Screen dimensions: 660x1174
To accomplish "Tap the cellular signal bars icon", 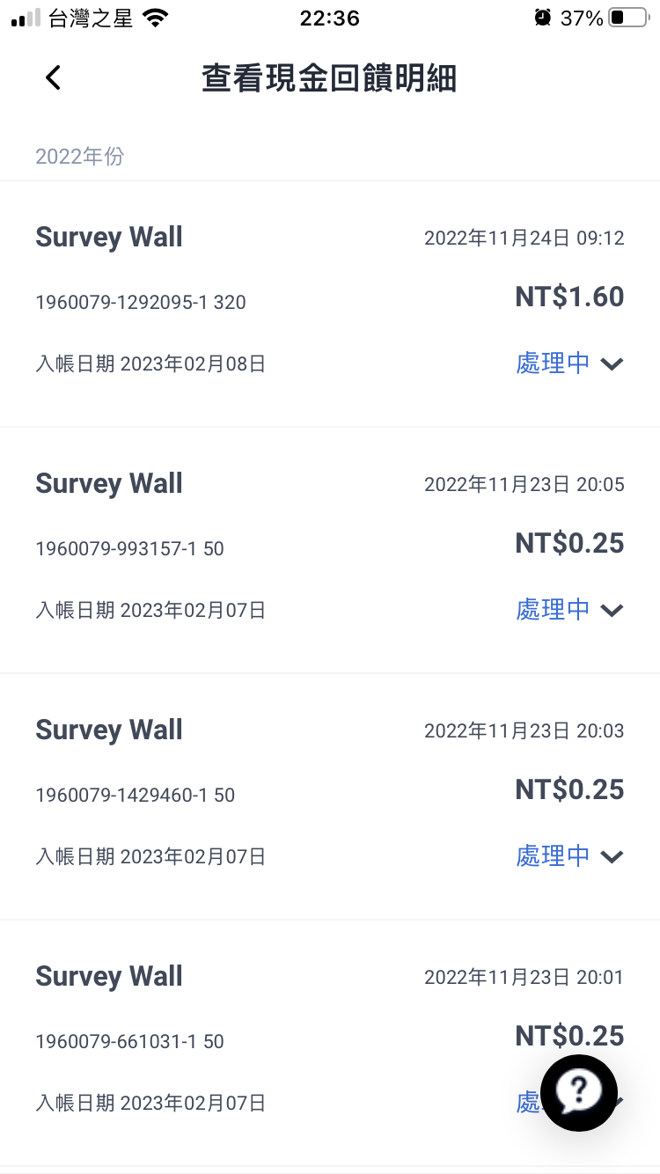I will point(26,18).
